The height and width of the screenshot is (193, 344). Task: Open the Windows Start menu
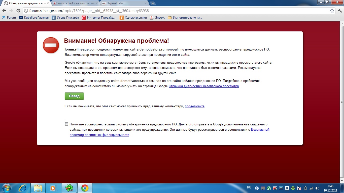coord(7,188)
